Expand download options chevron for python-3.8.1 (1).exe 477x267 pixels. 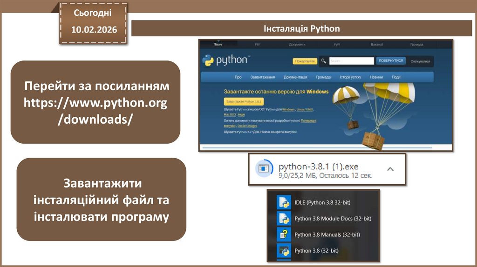coord(390,169)
